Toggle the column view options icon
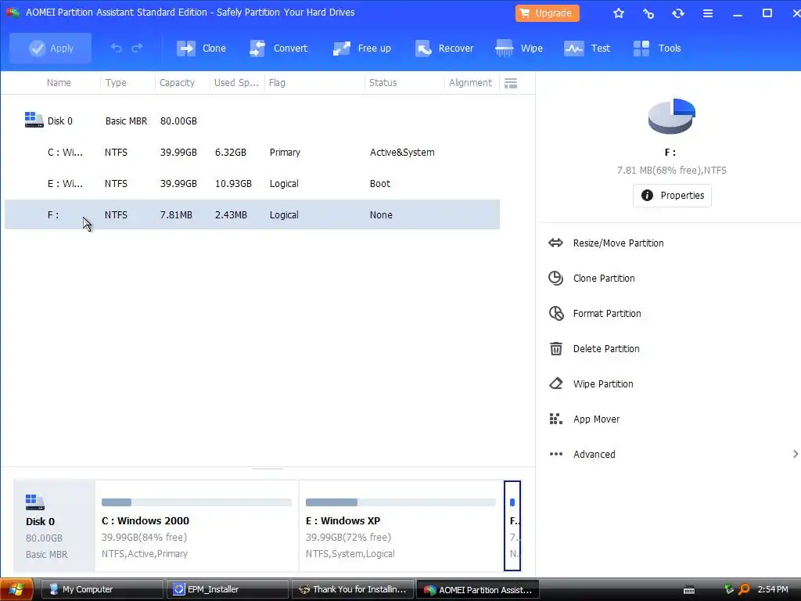801x601 pixels. [x=511, y=83]
